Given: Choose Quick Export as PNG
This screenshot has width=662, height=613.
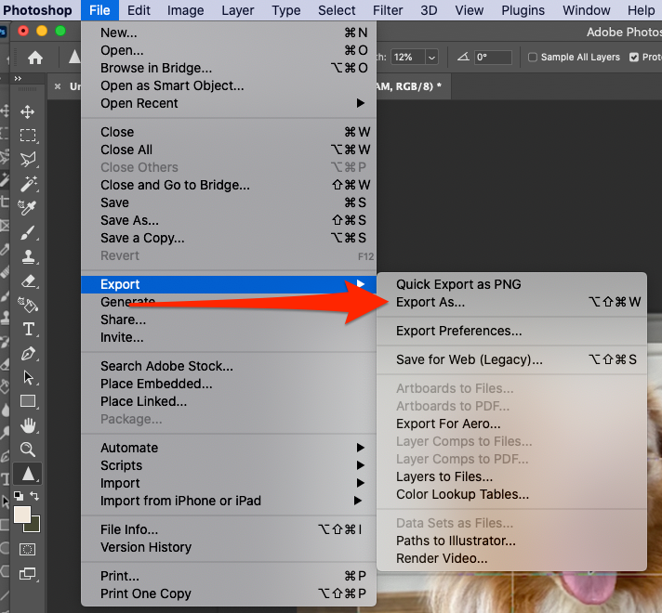Looking at the screenshot, I should click(x=511, y=284).
